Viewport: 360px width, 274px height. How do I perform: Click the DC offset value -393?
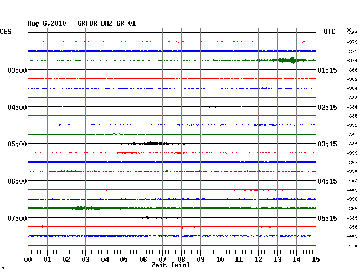pyautogui.click(x=352, y=153)
